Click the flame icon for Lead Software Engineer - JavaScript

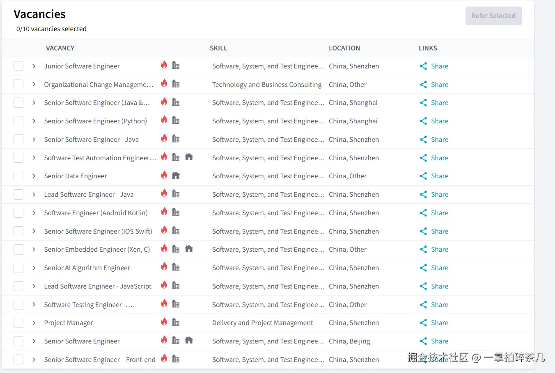tap(164, 285)
